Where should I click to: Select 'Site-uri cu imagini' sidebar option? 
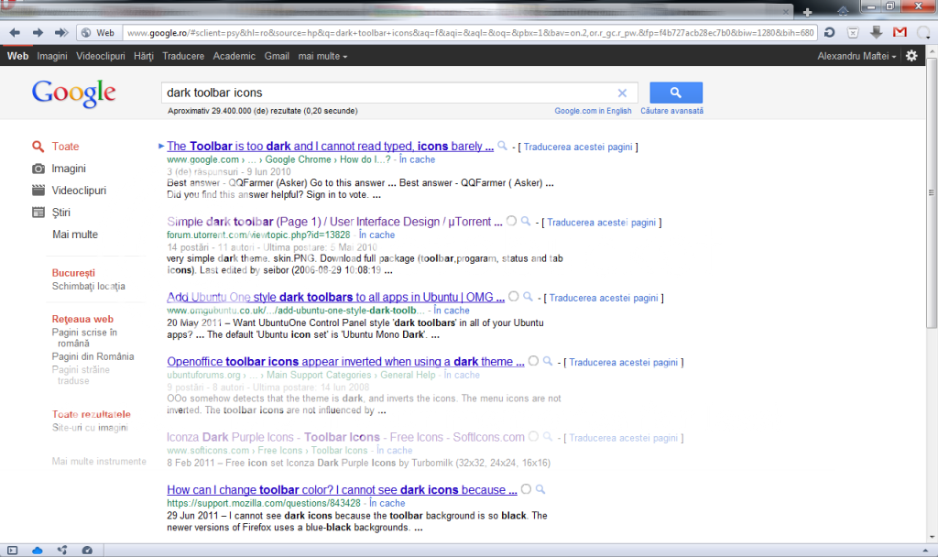pyautogui.click(x=90, y=428)
